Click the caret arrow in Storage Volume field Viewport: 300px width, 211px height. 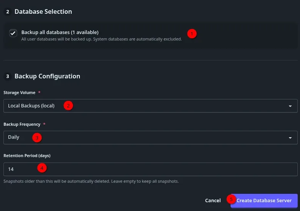coord(290,106)
